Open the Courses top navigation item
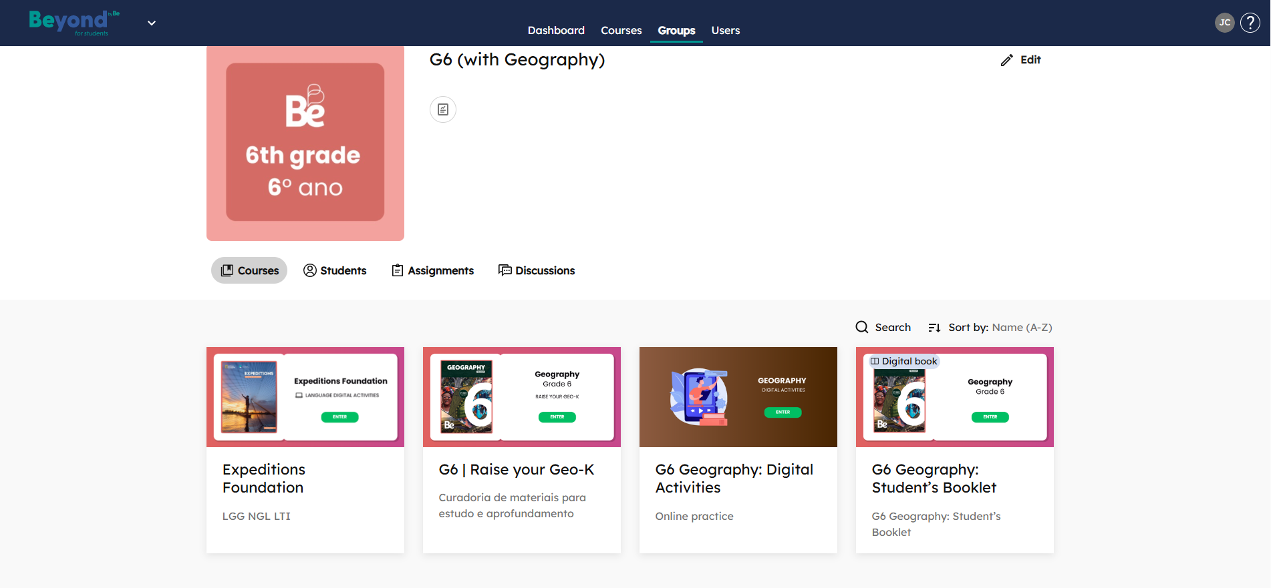Image resolution: width=1271 pixels, height=588 pixels. point(621,31)
